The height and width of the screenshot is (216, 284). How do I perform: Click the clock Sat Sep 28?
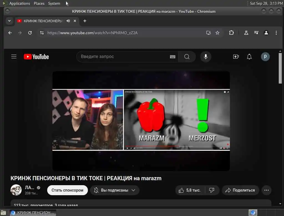click(x=266, y=3)
